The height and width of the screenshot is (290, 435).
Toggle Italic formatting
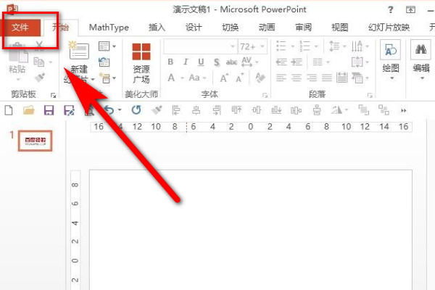tap(186, 62)
